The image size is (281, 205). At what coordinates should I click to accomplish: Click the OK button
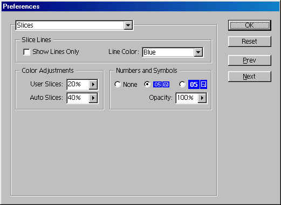pyautogui.click(x=250, y=25)
